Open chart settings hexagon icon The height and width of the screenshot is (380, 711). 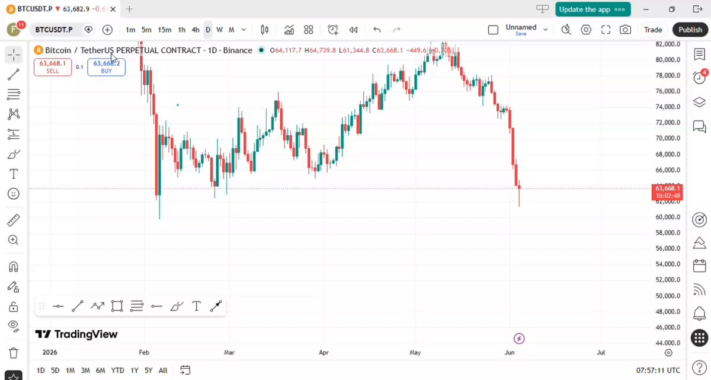586,30
